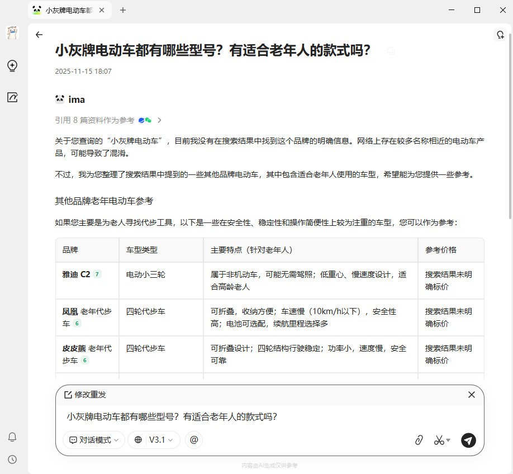Click the ima panda logo
This screenshot has height=474, width=513.
pos(60,99)
